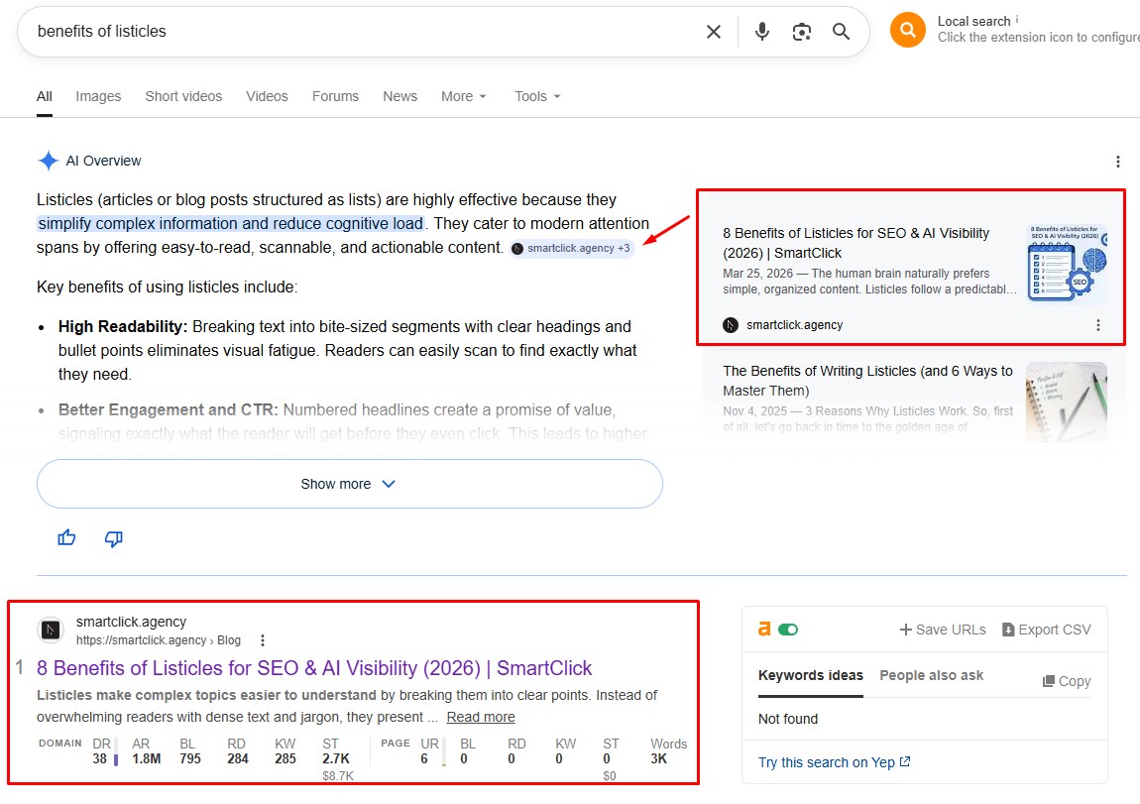Open Google Lens image search icon

[801, 32]
